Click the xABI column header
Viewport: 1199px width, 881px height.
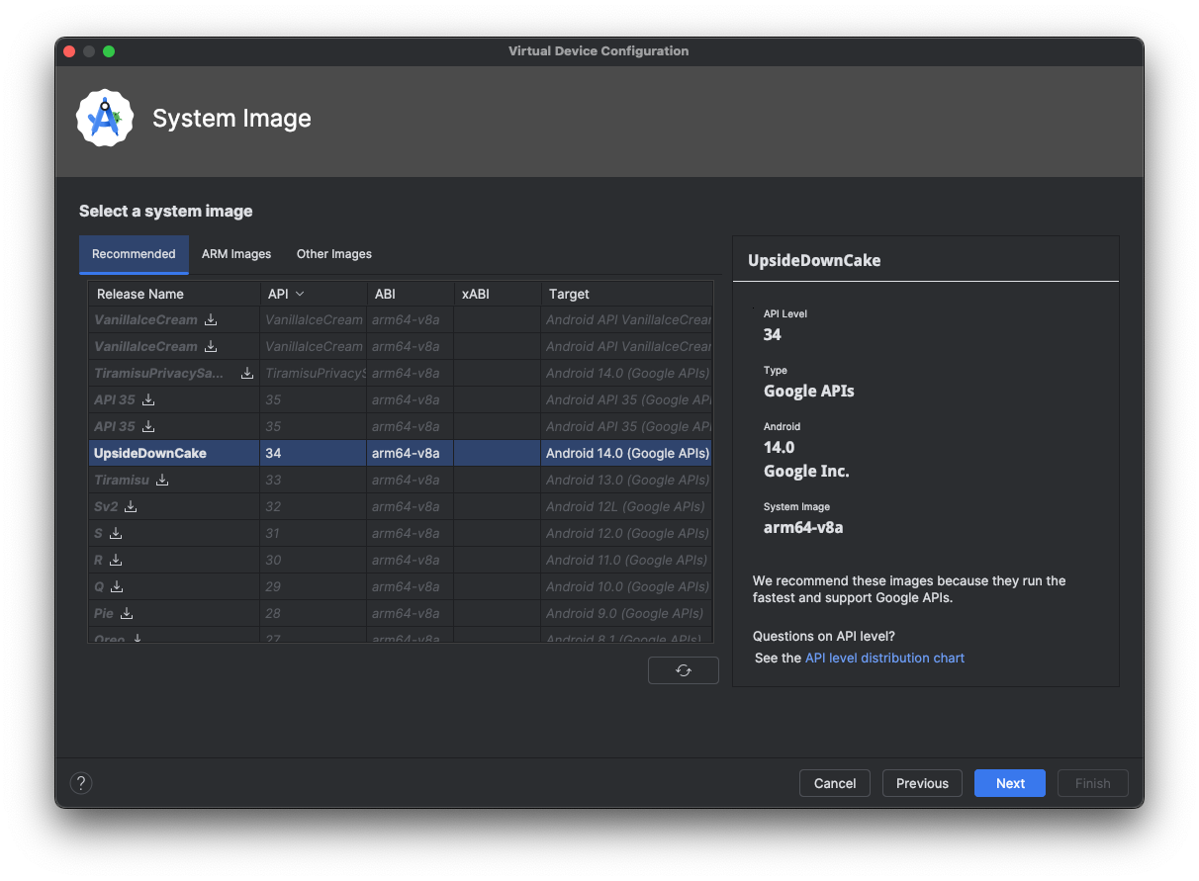pyautogui.click(x=498, y=294)
